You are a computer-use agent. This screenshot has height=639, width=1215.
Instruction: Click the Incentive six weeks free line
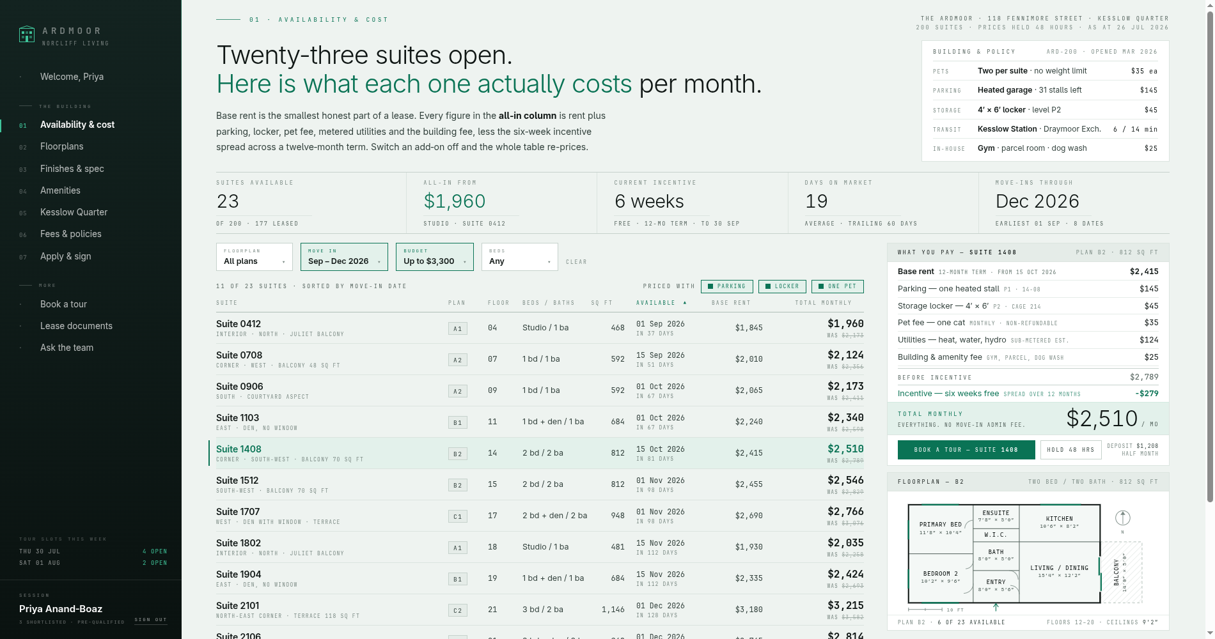pyautogui.click(x=1028, y=394)
